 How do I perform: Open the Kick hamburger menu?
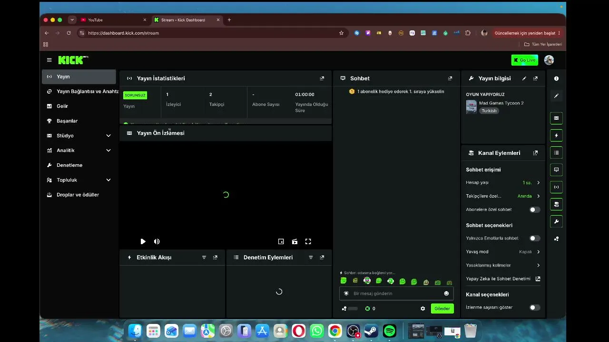pyautogui.click(x=49, y=60)
